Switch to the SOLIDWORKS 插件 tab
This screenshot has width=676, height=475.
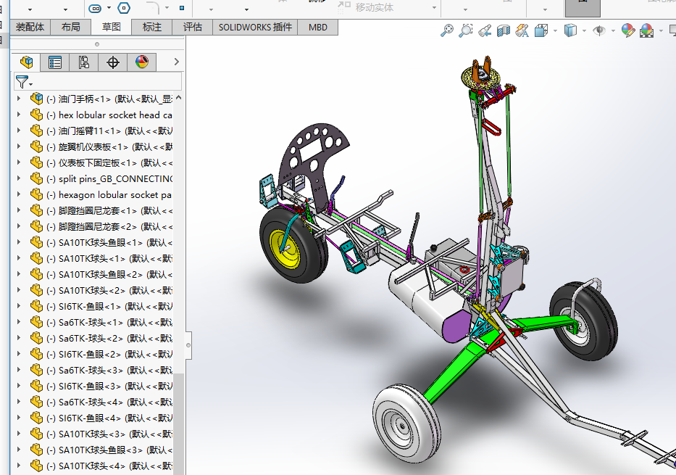pos(255,28)
